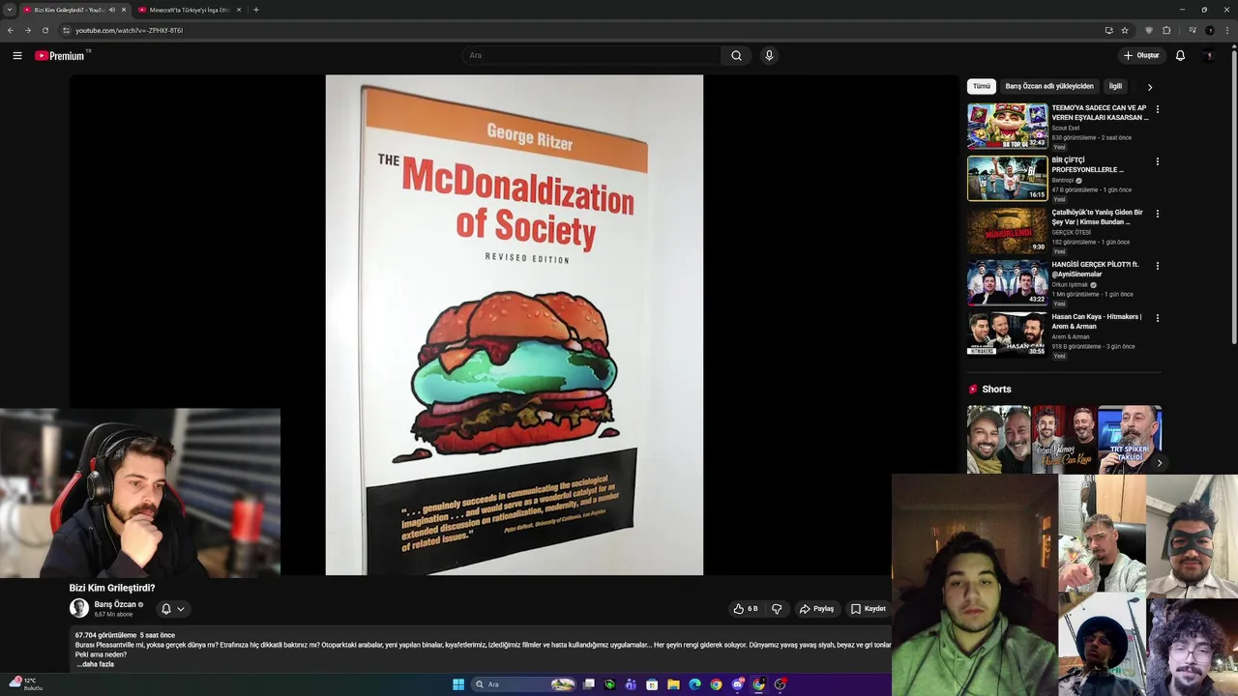The image size is (1238, 696).
Task: Dislike the video with thumbs down
Action: click(x=776, y=609)
